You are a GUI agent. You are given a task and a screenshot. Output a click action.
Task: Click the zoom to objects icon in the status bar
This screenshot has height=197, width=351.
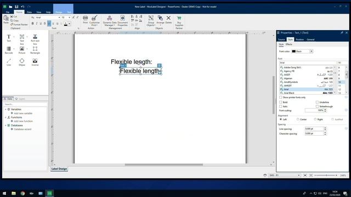pyautogui.click(x=311, y=175)
